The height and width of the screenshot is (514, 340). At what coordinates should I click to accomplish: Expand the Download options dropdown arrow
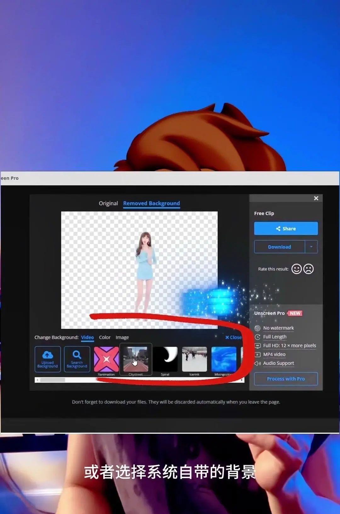[x=311, y=247]
